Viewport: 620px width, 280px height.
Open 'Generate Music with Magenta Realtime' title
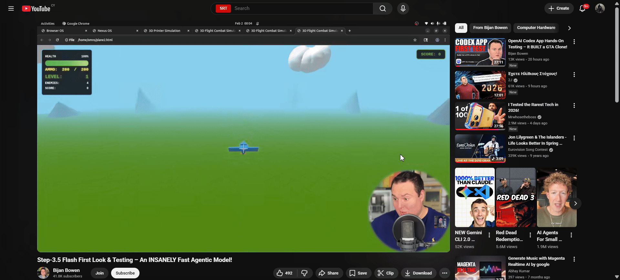(536, 261)
